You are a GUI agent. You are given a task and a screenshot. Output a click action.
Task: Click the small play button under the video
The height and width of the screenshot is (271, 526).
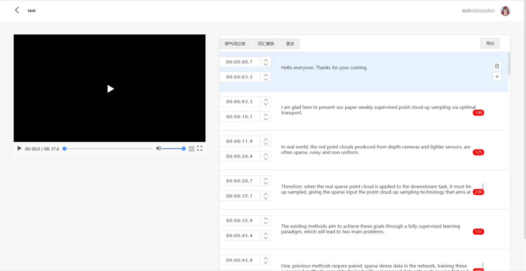19,148
